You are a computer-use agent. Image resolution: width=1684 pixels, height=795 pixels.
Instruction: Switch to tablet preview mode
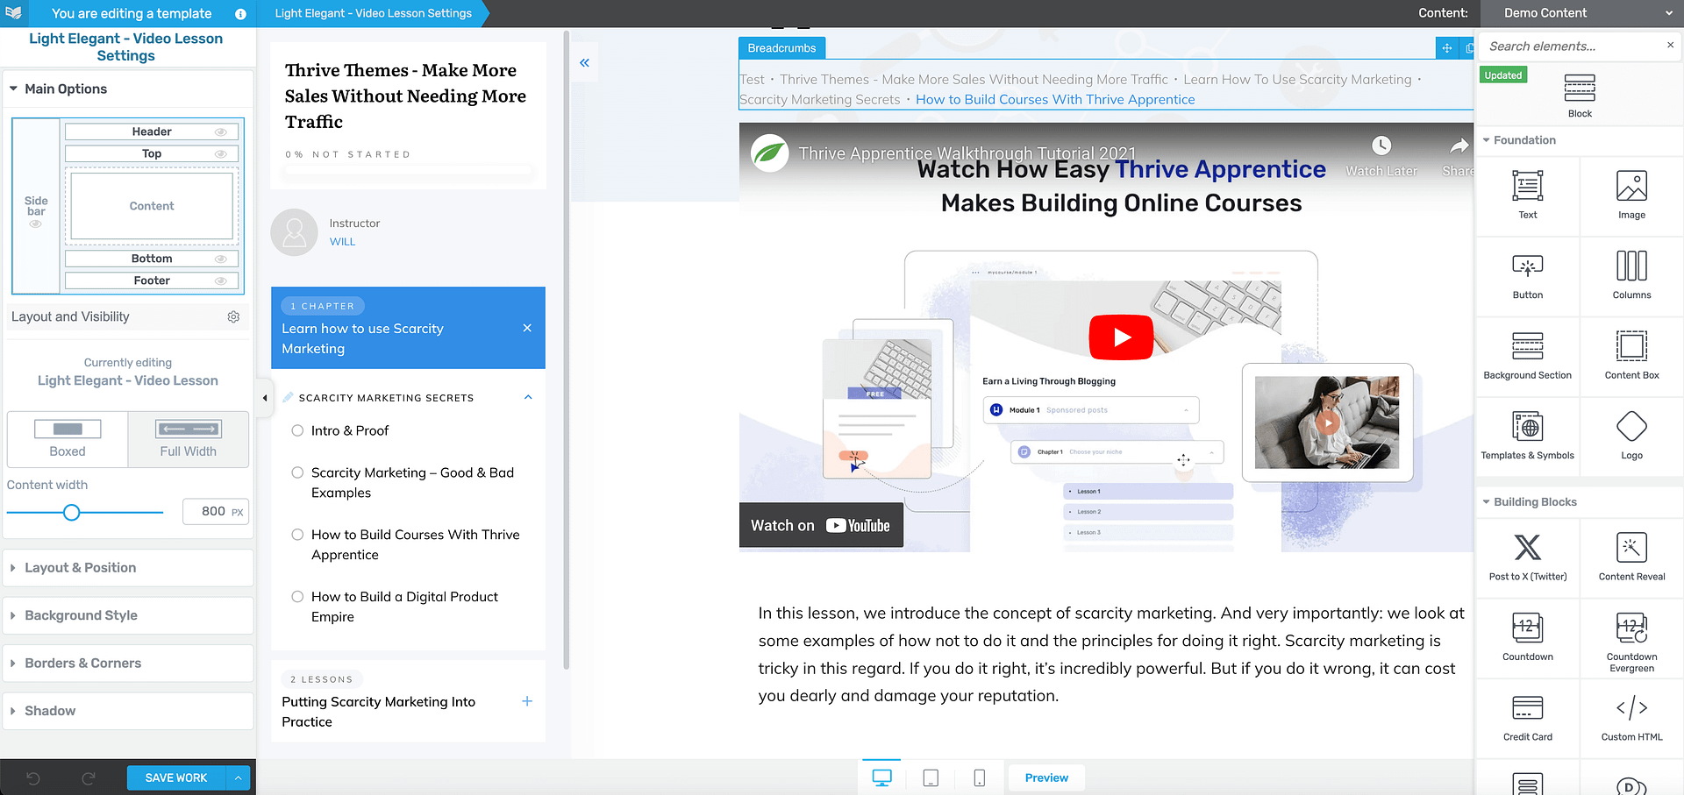coord(930,777)
